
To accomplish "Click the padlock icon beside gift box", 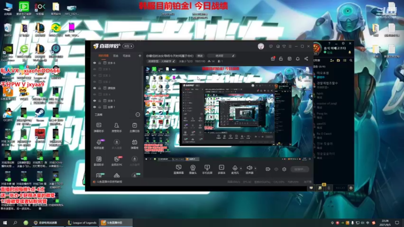I will (281, 59).
